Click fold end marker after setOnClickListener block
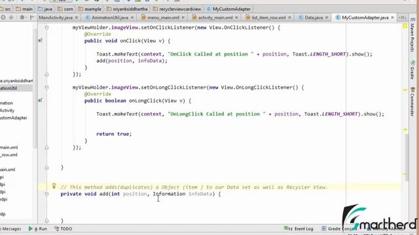Screen dimensions: 419x235 coord(46,74)
